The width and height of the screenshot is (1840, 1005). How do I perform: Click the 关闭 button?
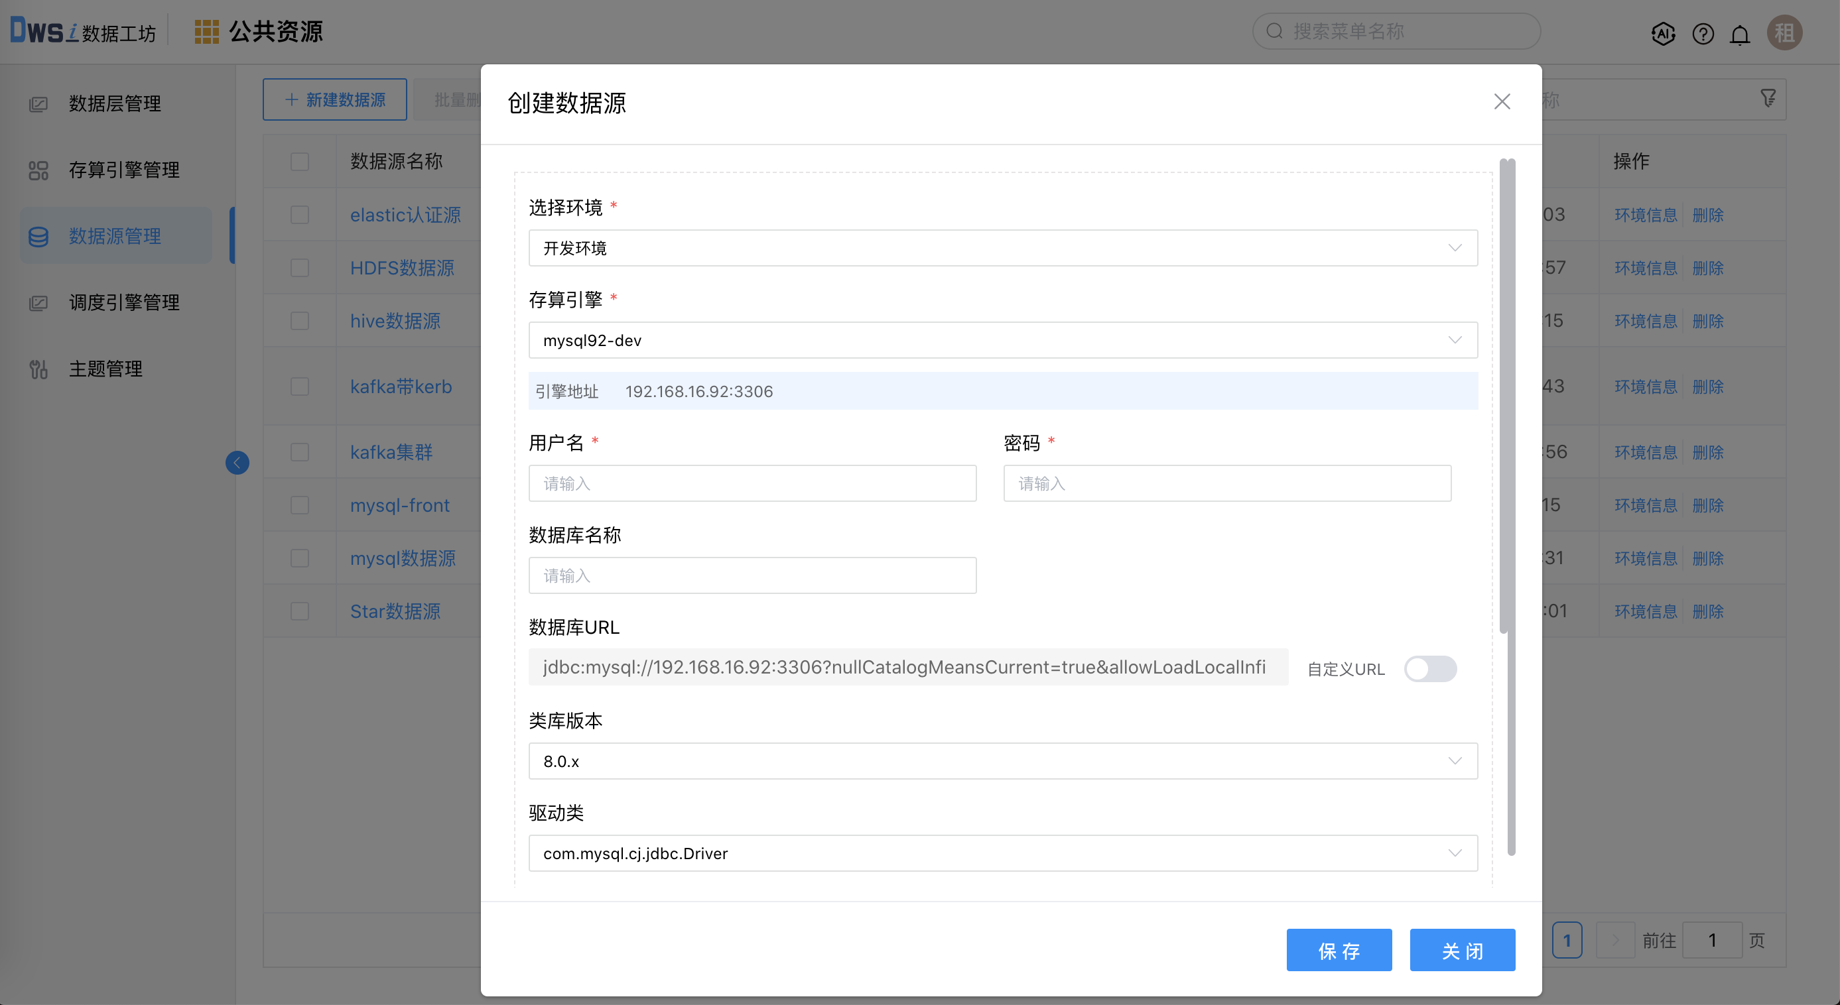click(1462, 950)
